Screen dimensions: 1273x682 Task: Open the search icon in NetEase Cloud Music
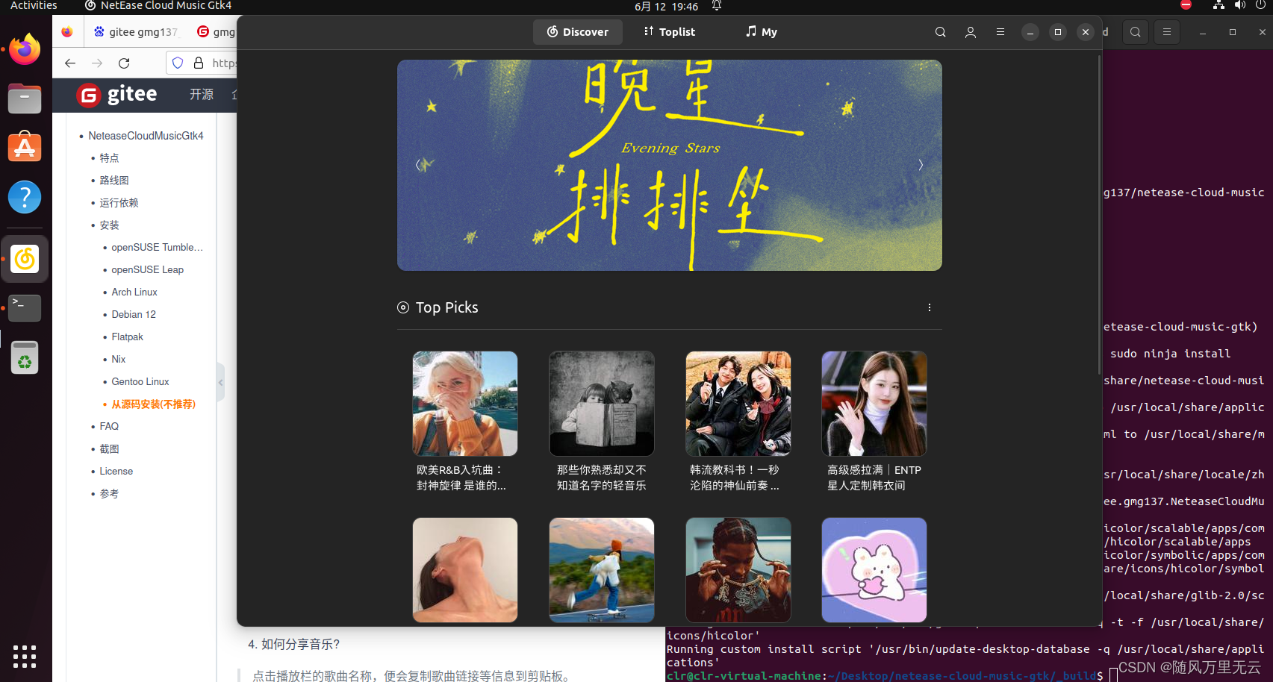[940, 32]
